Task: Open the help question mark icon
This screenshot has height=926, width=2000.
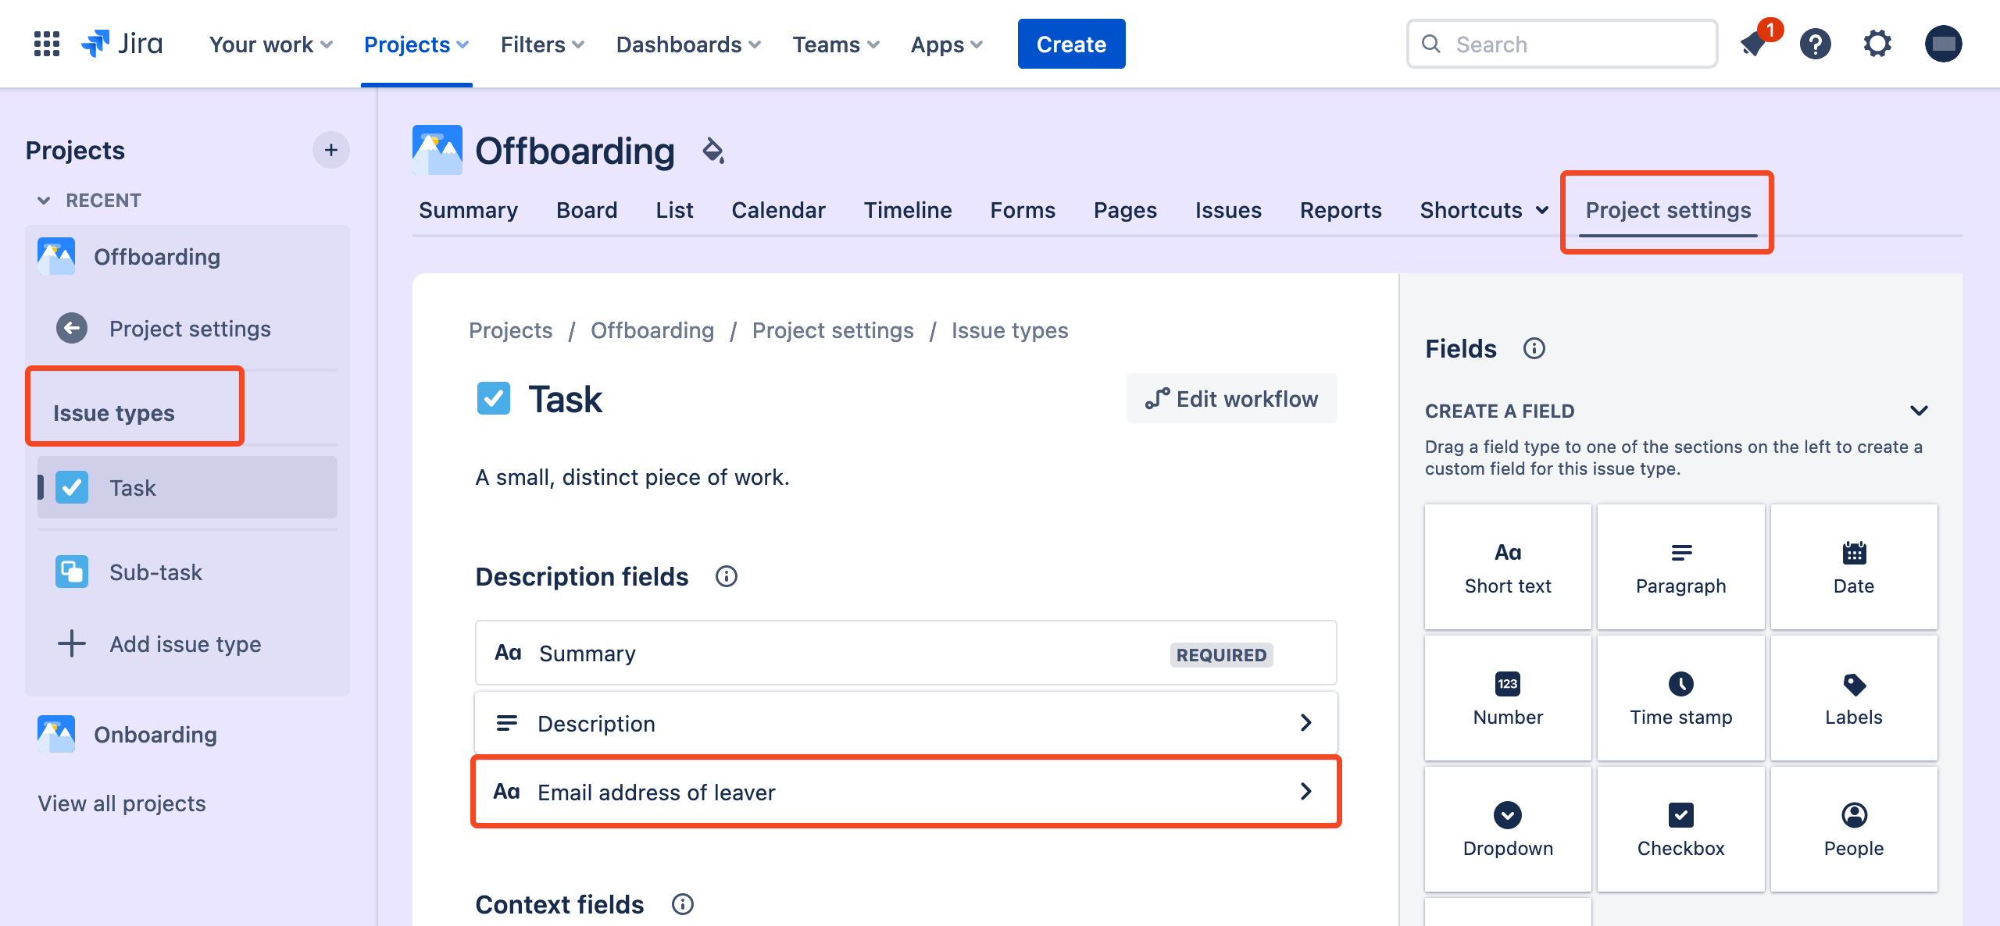Action: pos(1816,44)
